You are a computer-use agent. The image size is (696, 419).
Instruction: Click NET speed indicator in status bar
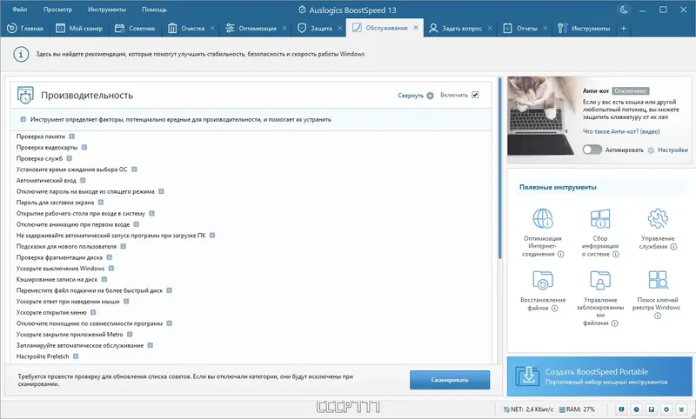(x=529, y=409)
